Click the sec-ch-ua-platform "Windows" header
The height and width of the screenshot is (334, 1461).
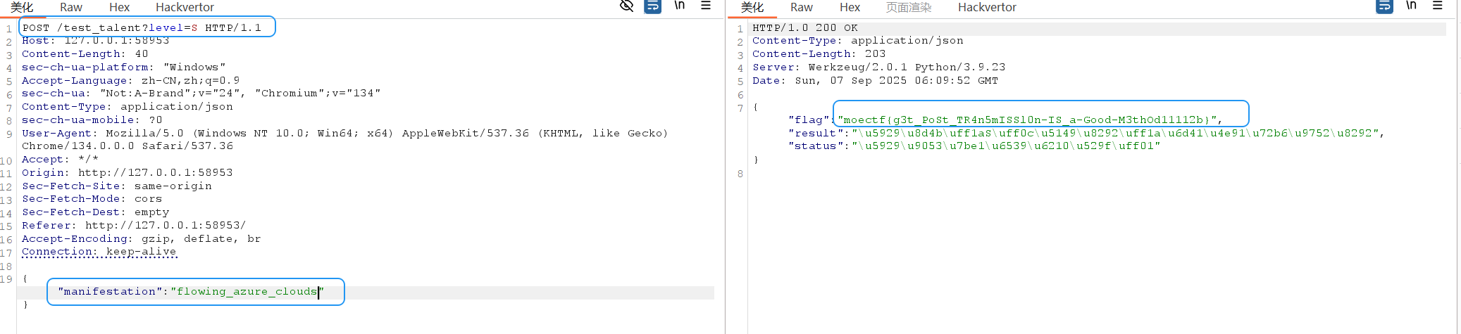(x=123, y=68)
